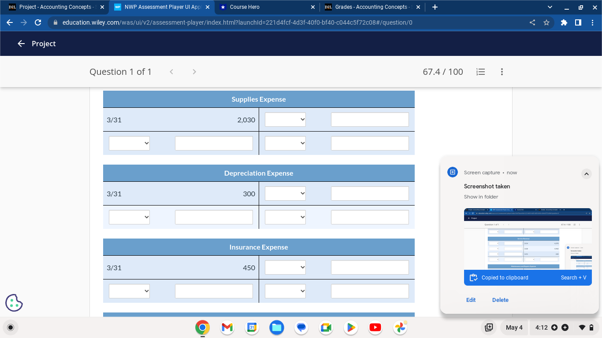Image resolution: width=602 pixels, height=338 pixels.
Task: Launch Google Play Store from the shelf
Action: [350, 327]
